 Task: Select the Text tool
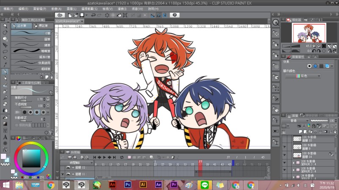point(5,137)
